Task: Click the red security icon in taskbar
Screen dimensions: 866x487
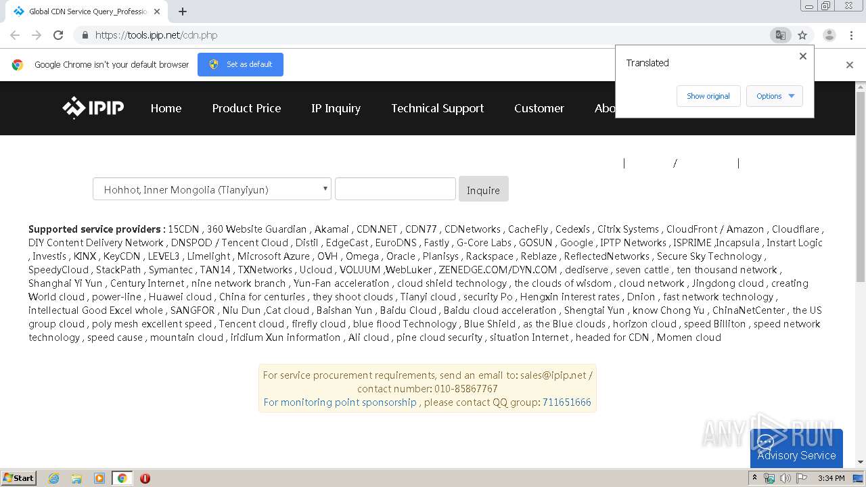Action: pos(145,478)
